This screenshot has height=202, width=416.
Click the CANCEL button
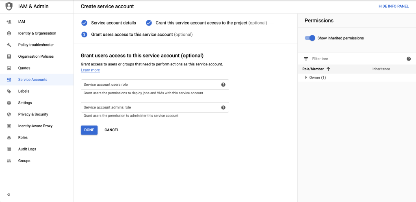point(111,130)
